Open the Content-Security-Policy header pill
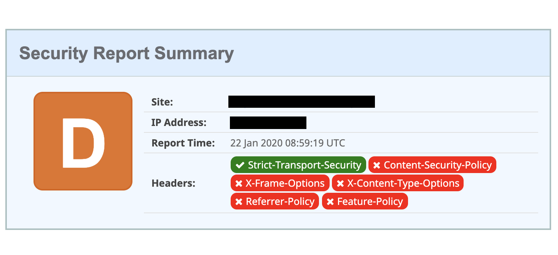 point(432,165)
